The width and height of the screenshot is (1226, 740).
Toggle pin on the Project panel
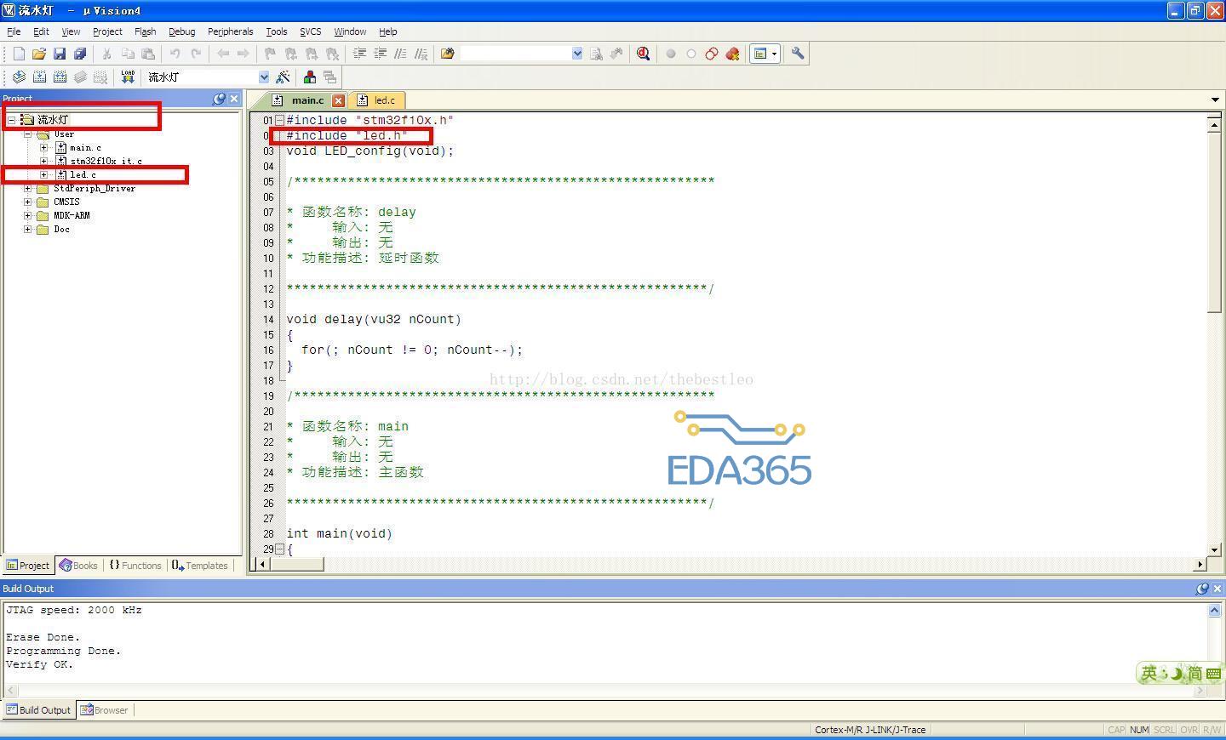pyautogui.click(x=219, y=99)
